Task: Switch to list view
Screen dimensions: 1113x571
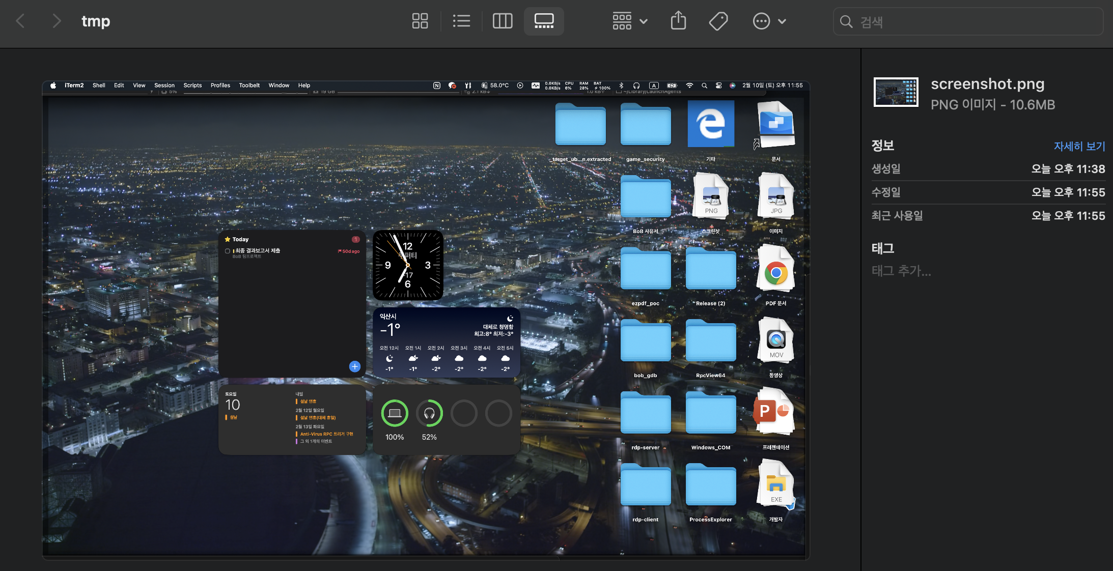Action: (x=461, y=21)
